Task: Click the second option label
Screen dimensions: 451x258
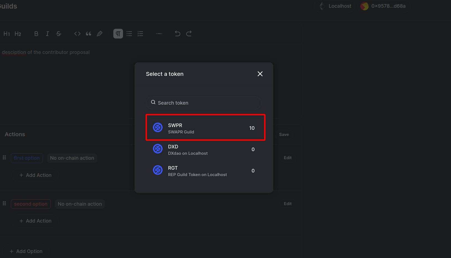Action: tap(31, 204)
